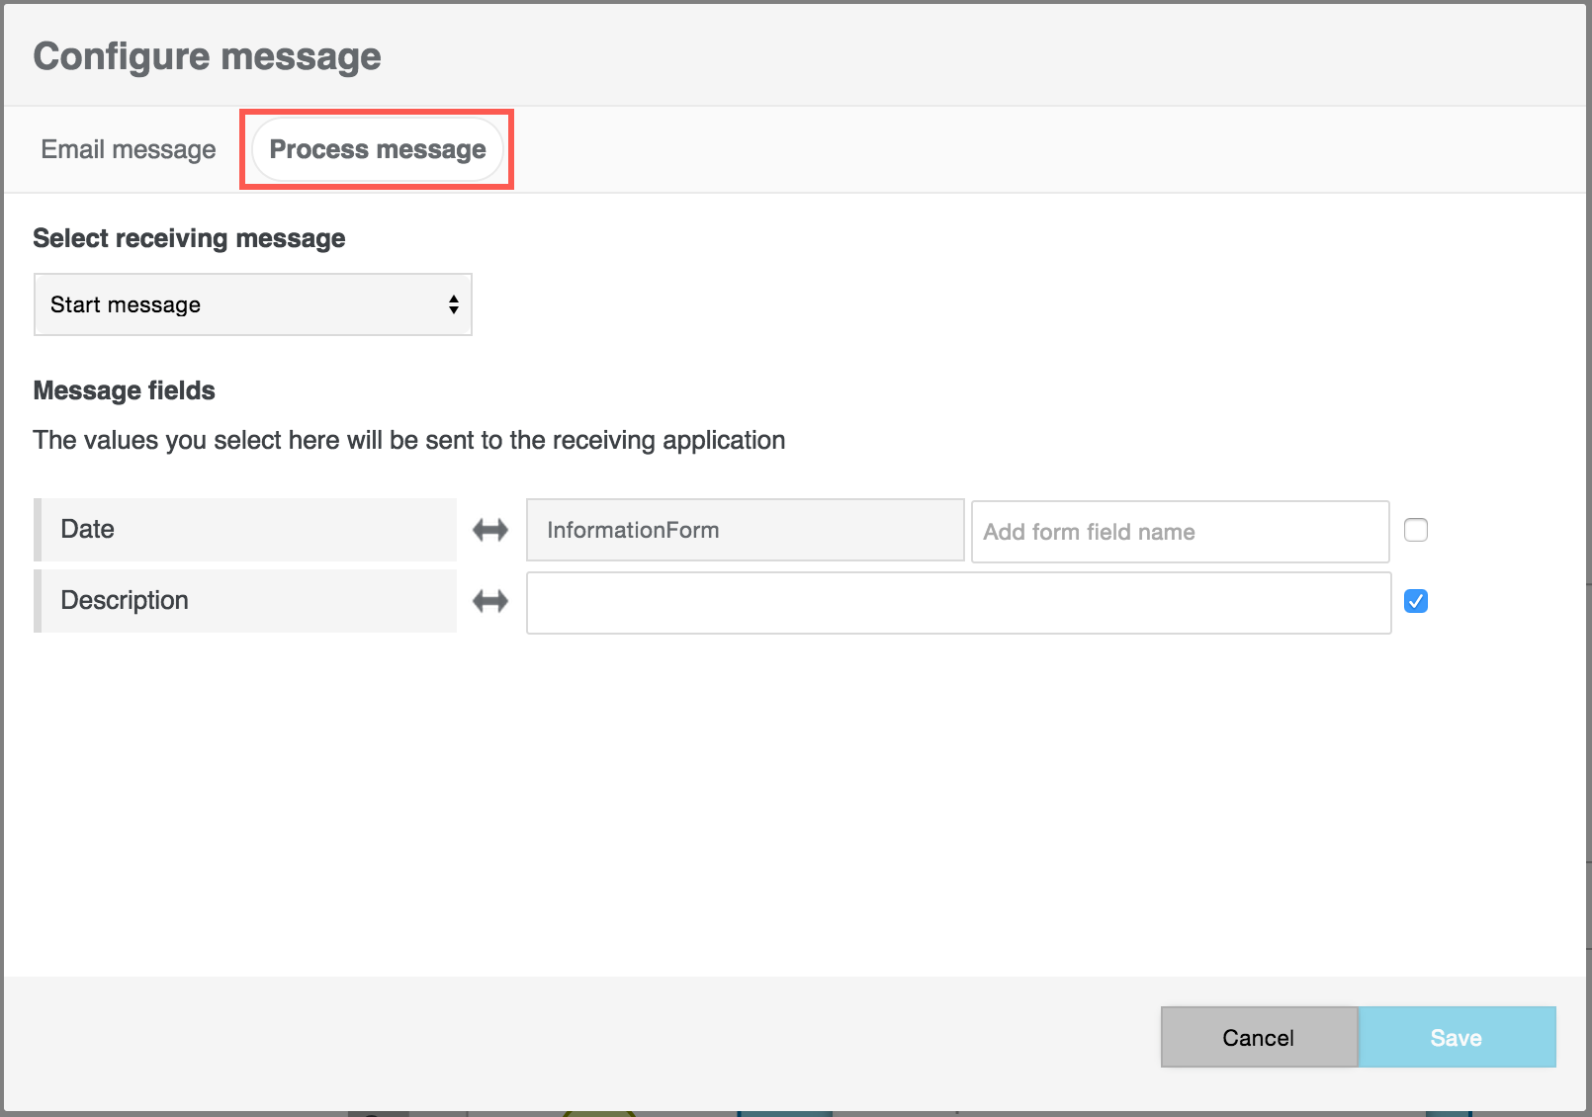Click the Message fields section heading
The width and height of the screenshot is (1592, 1117).
[124, 390]
